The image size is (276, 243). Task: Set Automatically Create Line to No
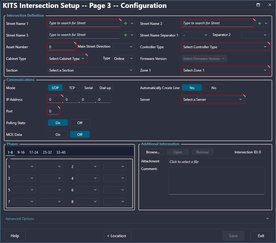point(214,88)
